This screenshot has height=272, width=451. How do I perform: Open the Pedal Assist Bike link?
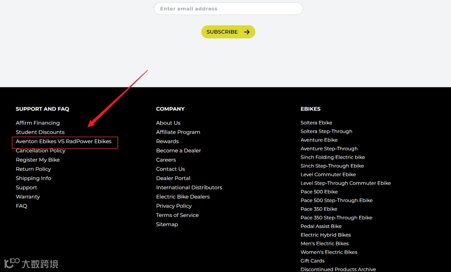point(321,226)
